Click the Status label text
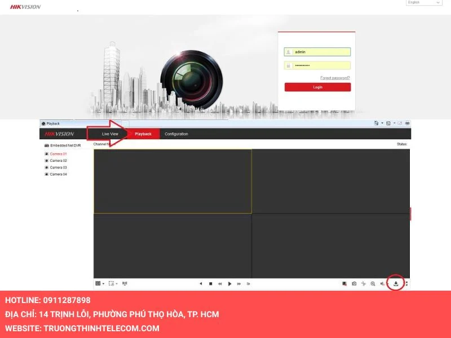Viewport: 451px width, 338px height. click(402, 144)
